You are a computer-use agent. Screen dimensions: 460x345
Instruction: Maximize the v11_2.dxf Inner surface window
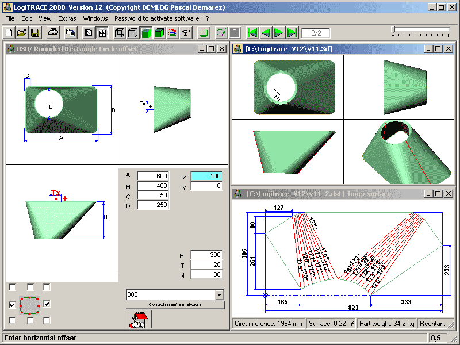438,194
